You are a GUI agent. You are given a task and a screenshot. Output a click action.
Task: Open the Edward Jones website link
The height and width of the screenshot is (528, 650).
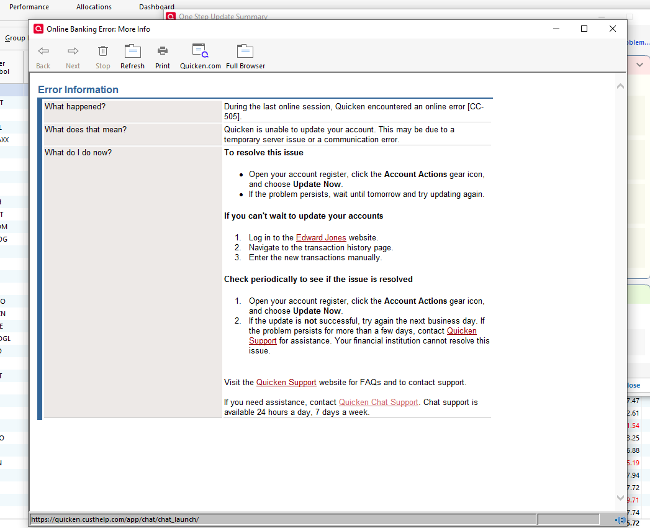pyautogui.click(x=321, y=238)
